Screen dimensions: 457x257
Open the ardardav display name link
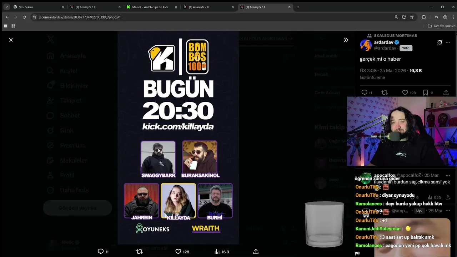click(x=383, y=42)
